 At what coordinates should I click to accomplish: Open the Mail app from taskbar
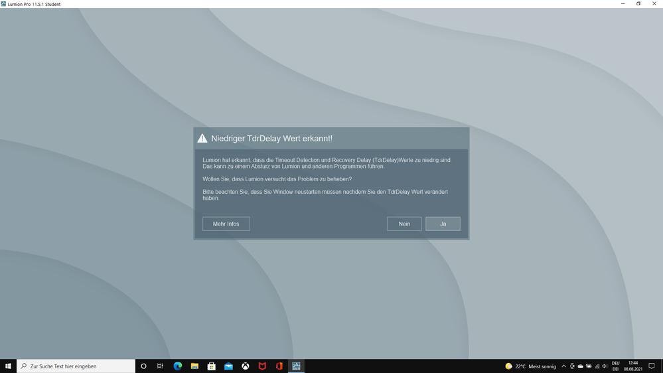(x=228, y=366)
